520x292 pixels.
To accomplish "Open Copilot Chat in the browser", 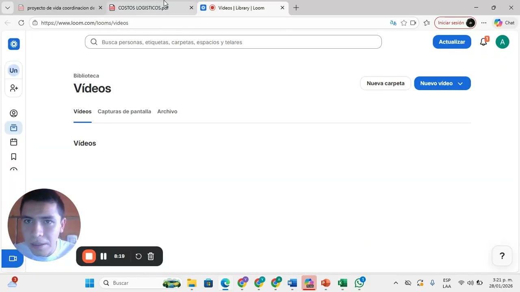I will [x=505, y=23].
